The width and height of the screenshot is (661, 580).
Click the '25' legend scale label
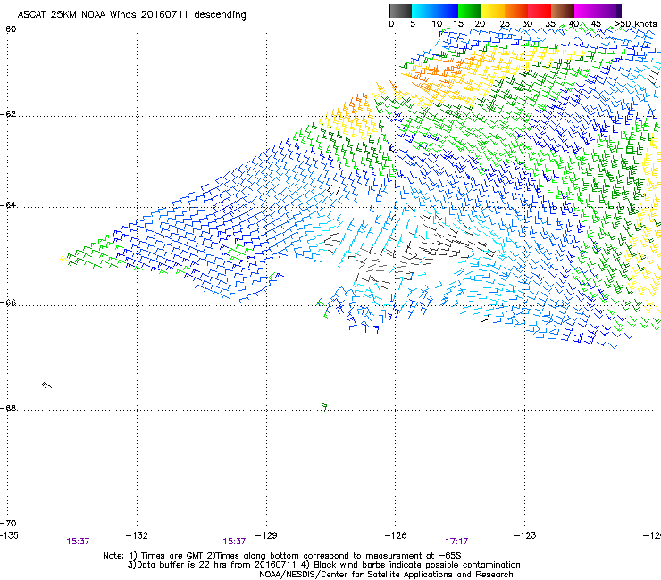[504, 24]
